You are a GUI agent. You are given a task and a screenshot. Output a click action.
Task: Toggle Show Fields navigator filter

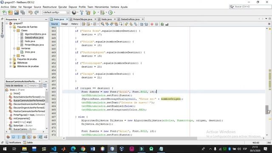pyautogui.click(x=14, y=137)
